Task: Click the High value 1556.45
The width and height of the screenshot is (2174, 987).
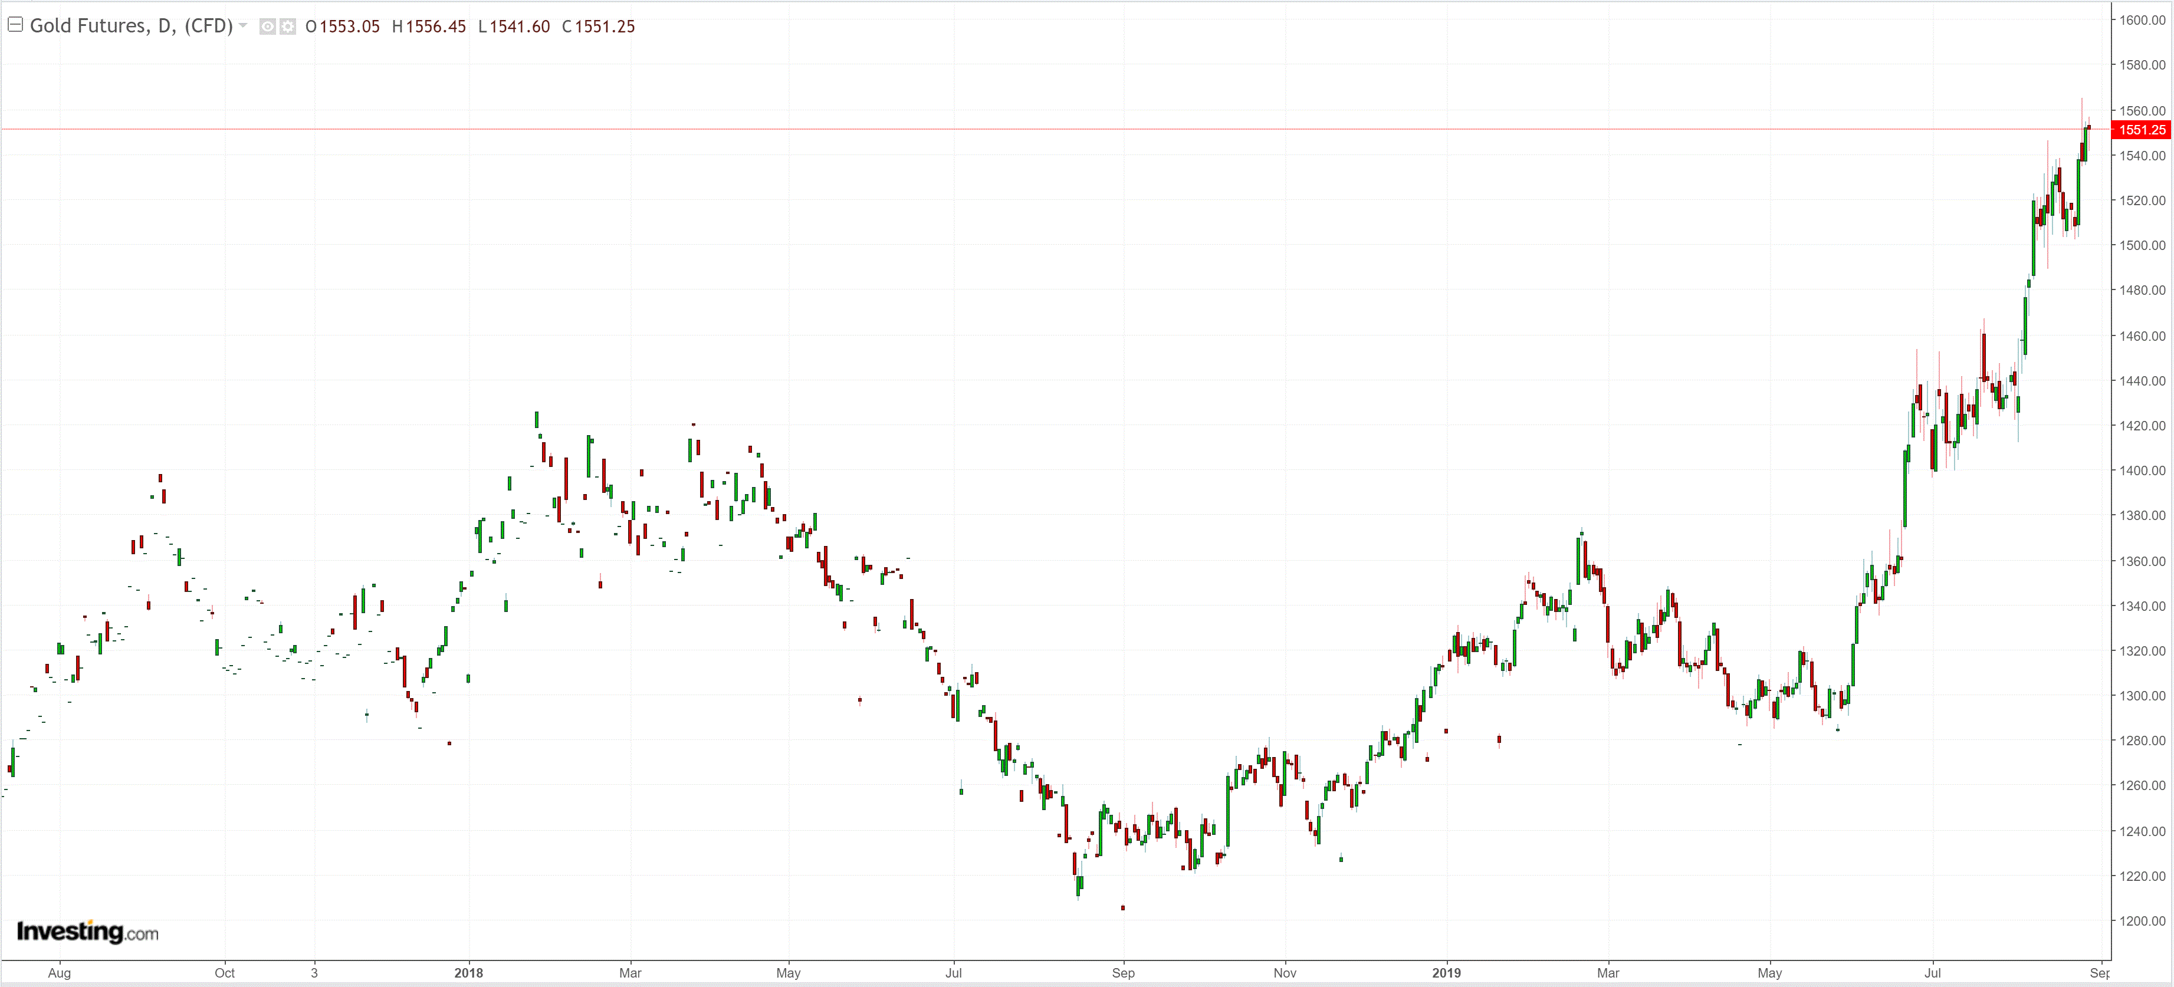Action: (435, 27)
